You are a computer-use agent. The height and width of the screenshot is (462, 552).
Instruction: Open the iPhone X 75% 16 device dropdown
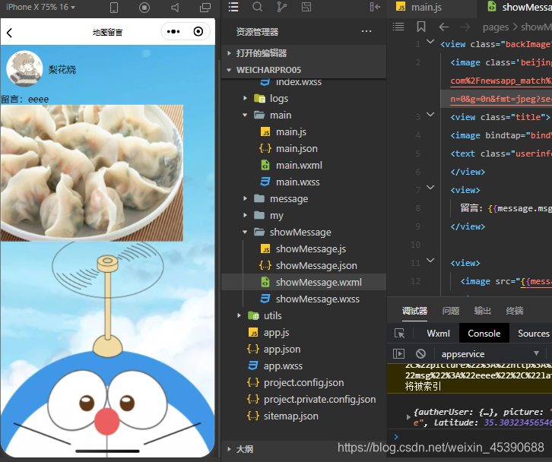40,7
